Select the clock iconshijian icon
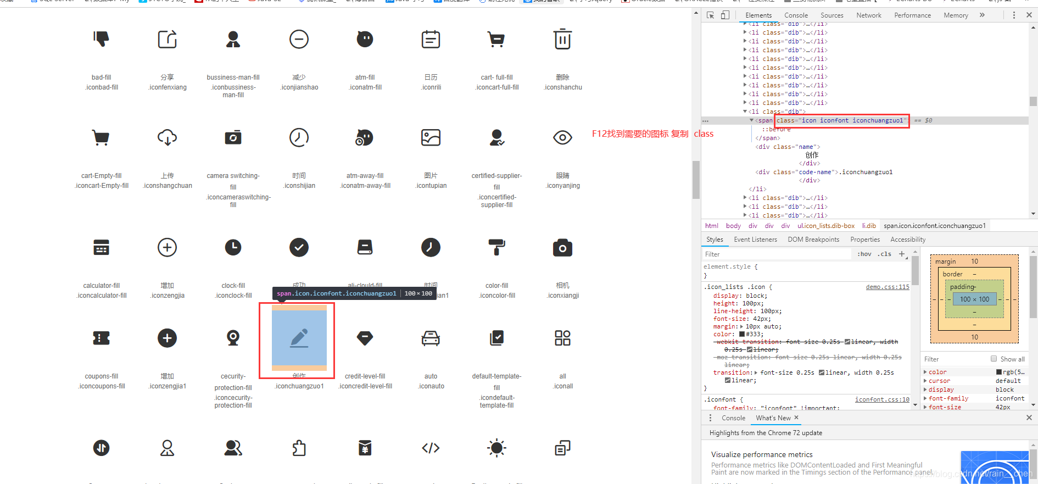Image resolution: width=1038 pixels, height=484 pixels. pyautogui.click(x=299, y=137)
